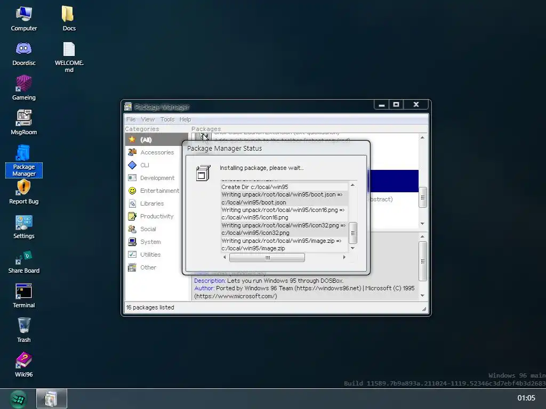Minimize the Package Manager window

tap(382, 104)
